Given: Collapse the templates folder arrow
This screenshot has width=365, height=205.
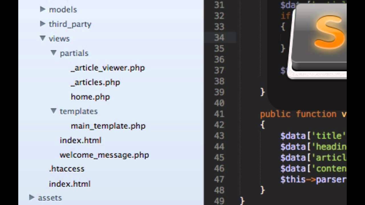Looking at the screenshot, I should pos(54,111).
